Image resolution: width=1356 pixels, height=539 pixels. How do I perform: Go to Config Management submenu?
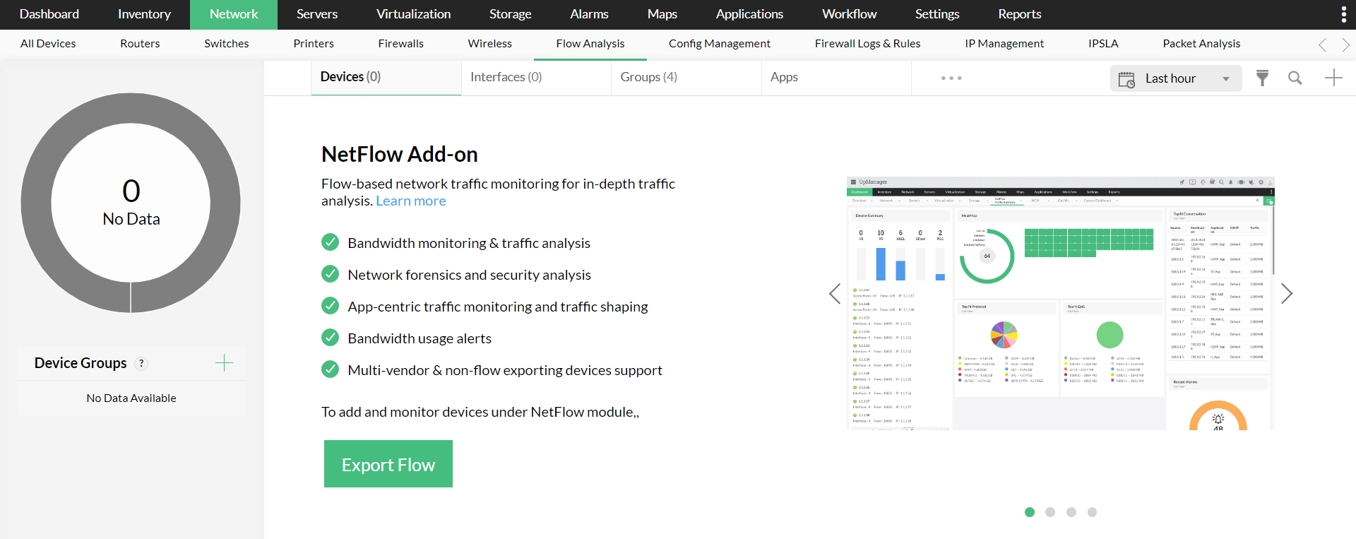(720, 44)
